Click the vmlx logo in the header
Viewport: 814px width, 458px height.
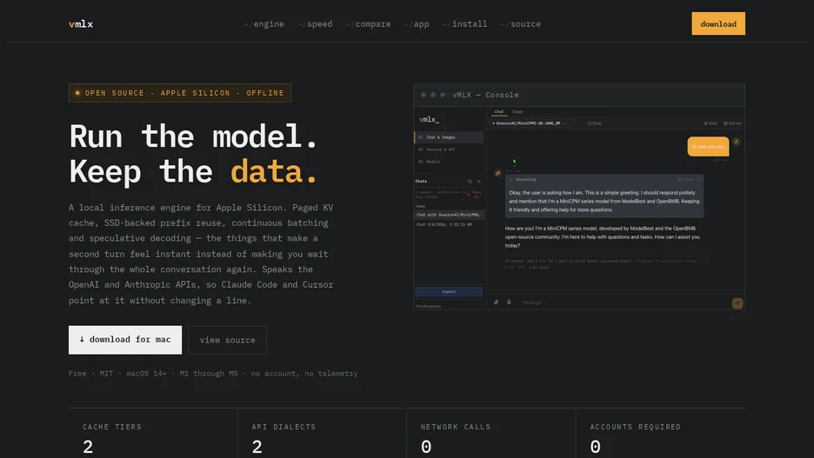coord(81,23)
